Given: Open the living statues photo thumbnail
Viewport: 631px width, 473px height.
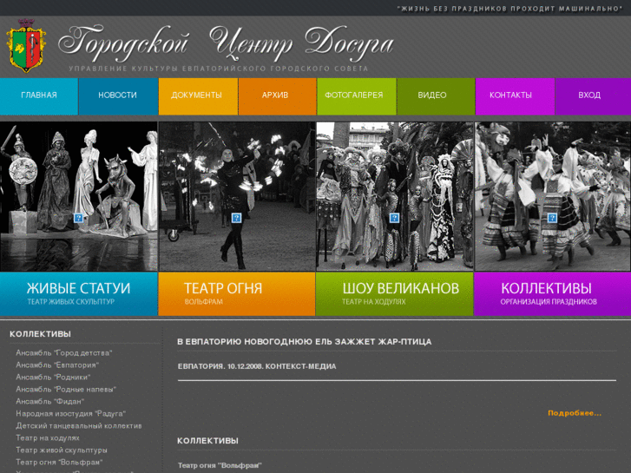Looking at the screenshot, I should tap(78, 196).
